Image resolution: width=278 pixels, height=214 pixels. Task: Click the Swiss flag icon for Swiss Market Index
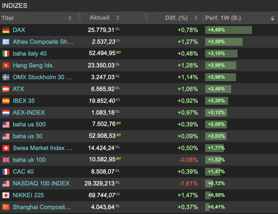coord(6,148)
